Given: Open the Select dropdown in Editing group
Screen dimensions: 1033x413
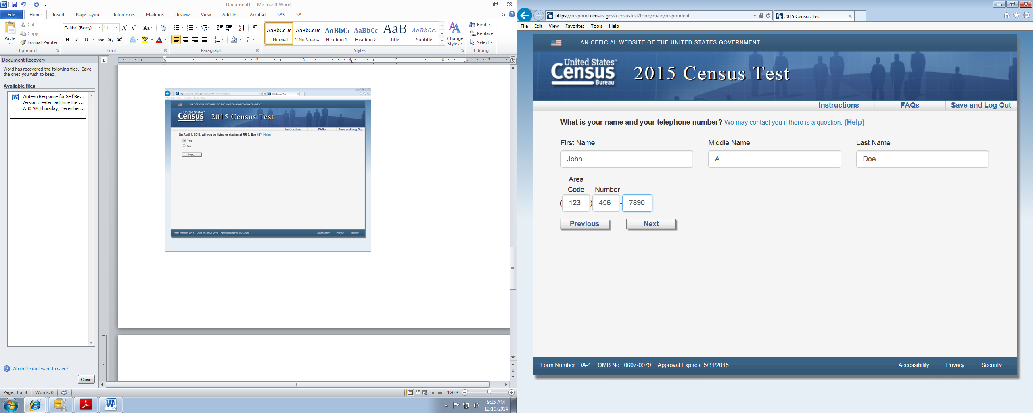Looking at the screenshot, I should tap(481, 42).
